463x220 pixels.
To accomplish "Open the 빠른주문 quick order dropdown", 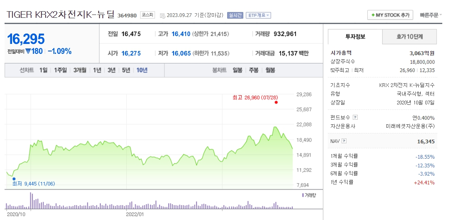I will pyautogui.click(x=430, y=15).
